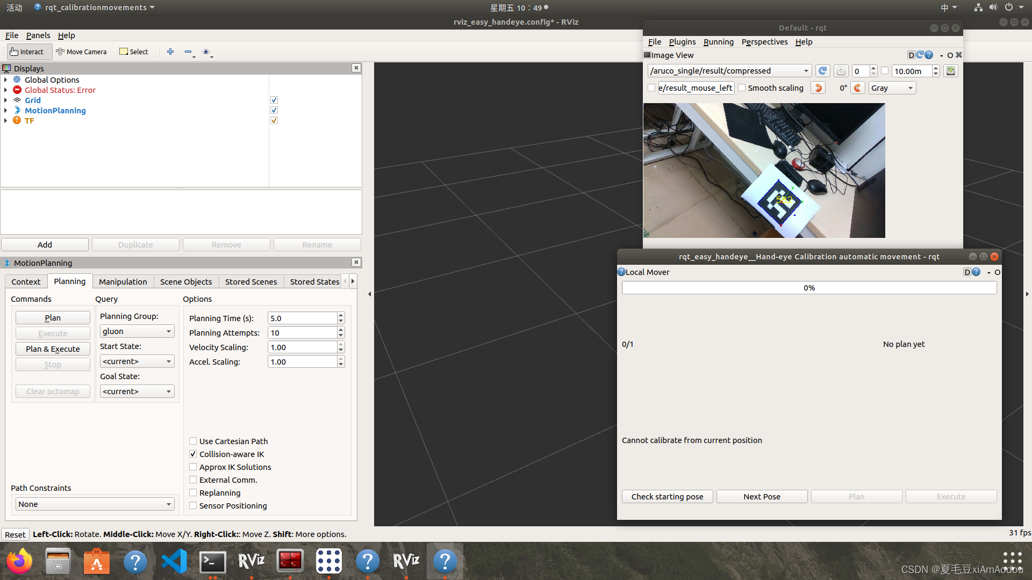
Task: Rotate image right with the orange arrow
Action: (x=858, y=88)
